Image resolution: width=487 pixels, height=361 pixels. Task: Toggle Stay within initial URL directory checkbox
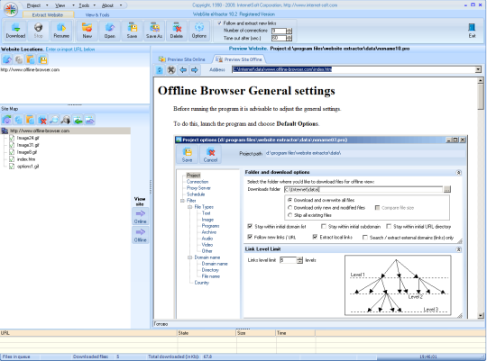[389, 226]
